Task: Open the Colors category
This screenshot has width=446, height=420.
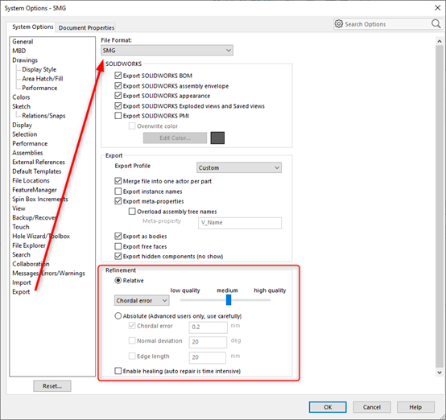Action: click(21, 97)
